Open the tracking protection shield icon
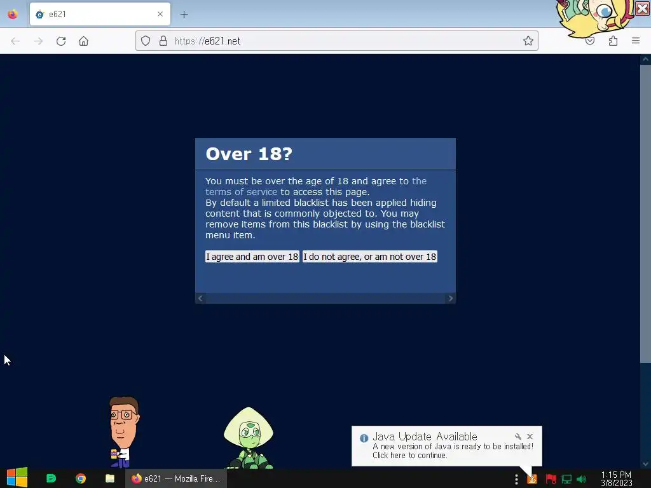This screenshot has width=651, height=488. click(146, 41)
